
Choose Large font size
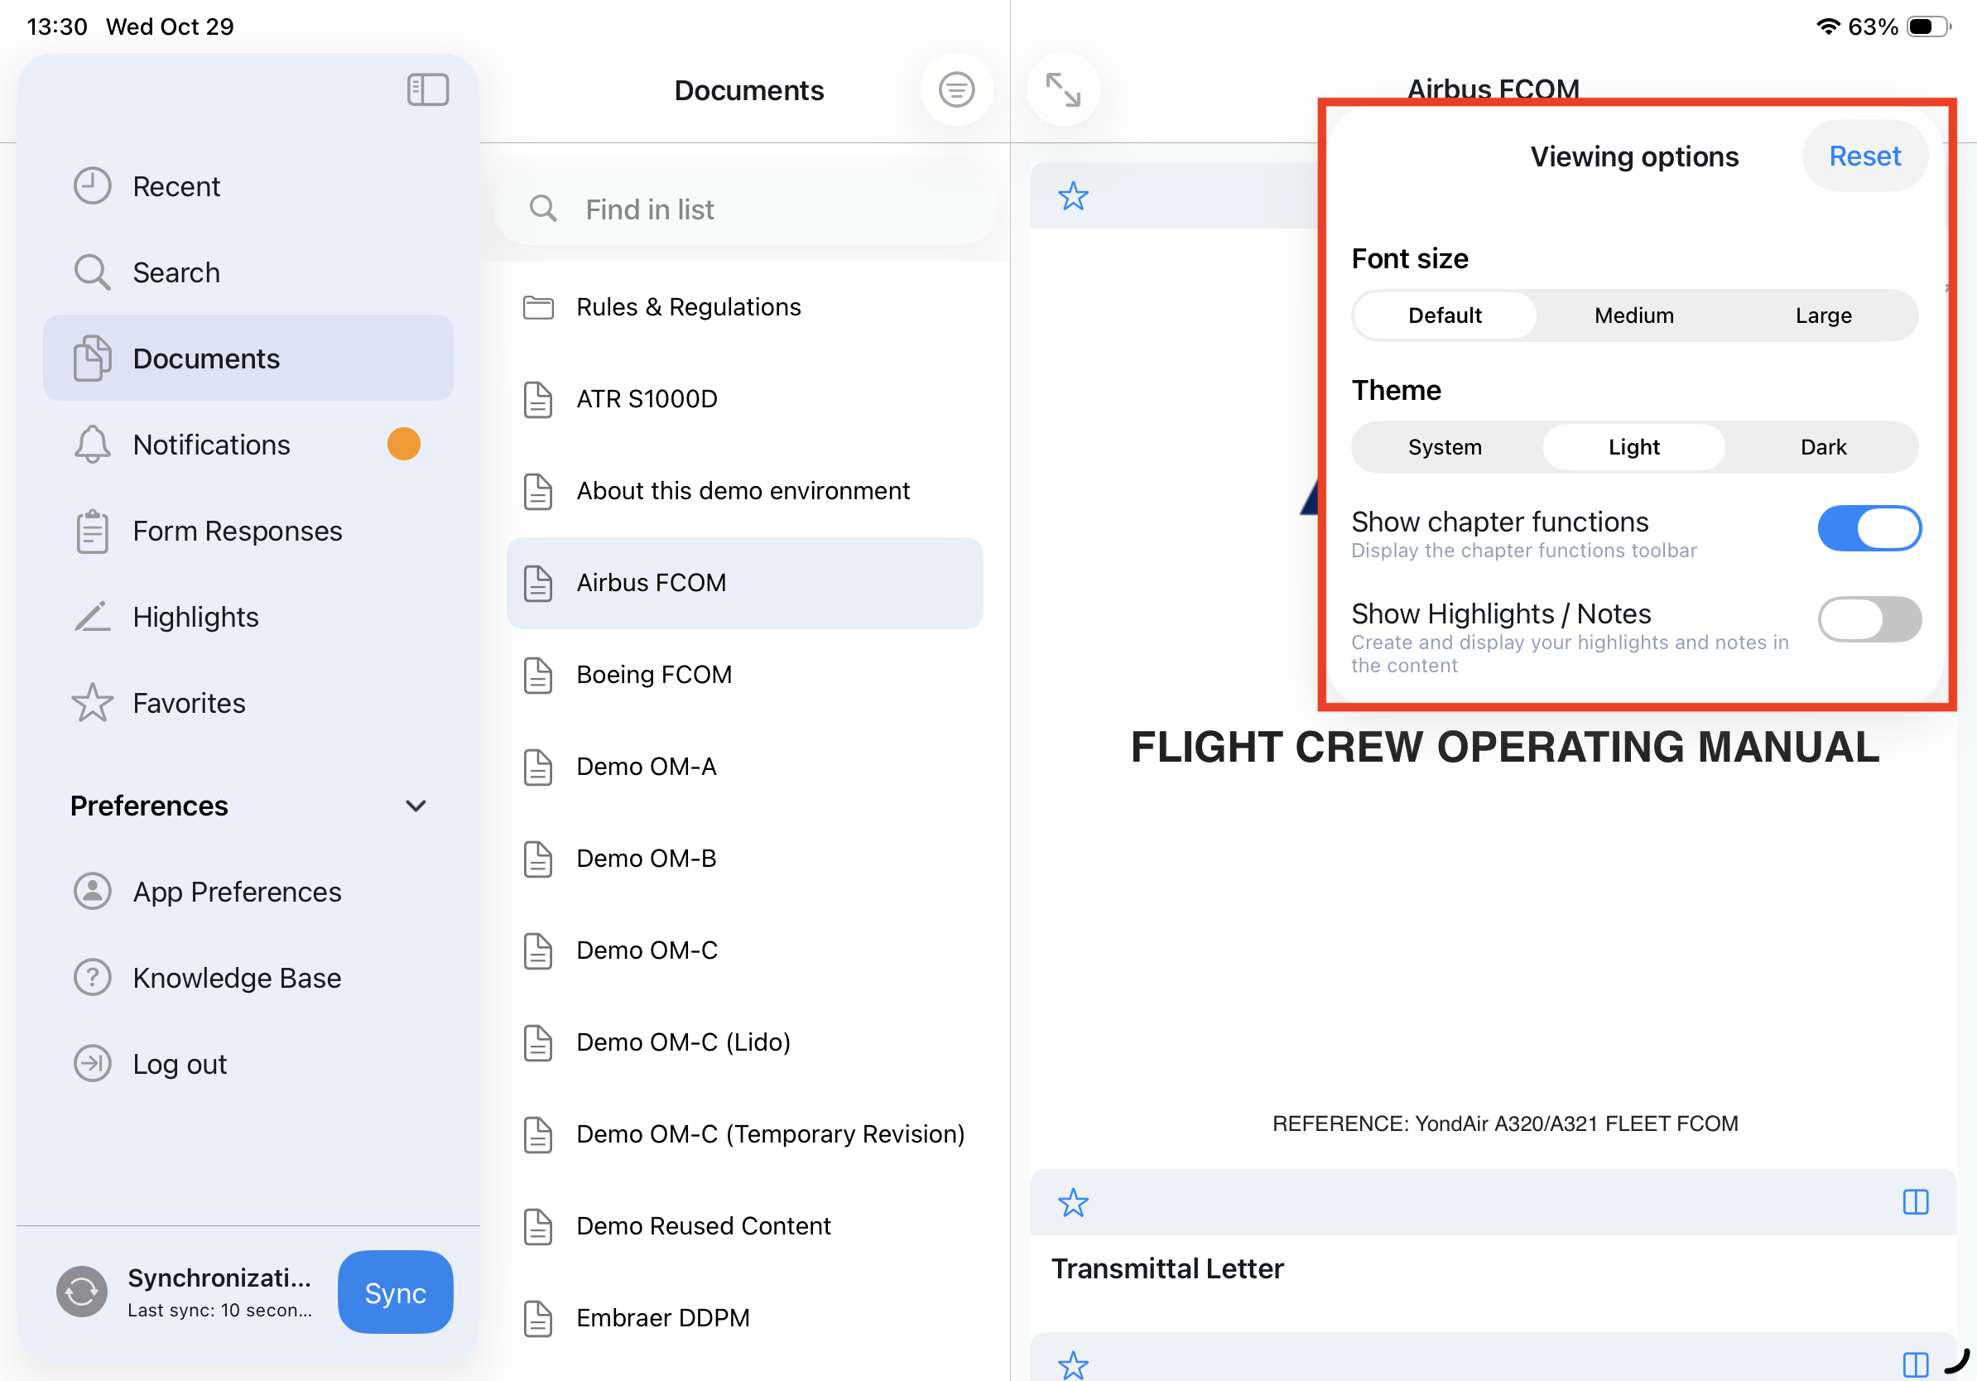[1823, 315]
